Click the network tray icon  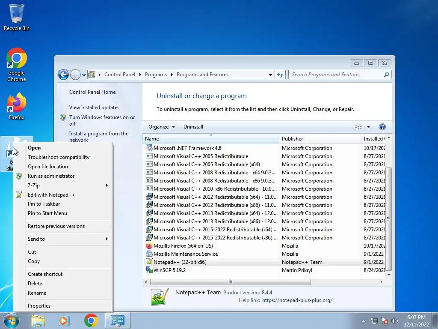(374, 321)
